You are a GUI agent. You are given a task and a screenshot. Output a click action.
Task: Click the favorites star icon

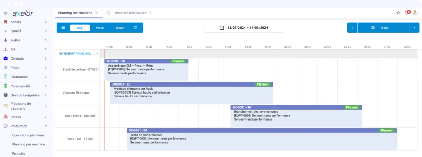[x=398, y=13]
